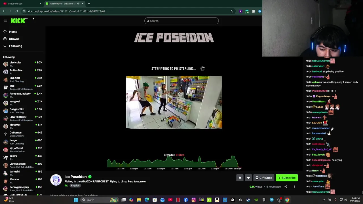Open Browse in the Kick sidebar

14,39
